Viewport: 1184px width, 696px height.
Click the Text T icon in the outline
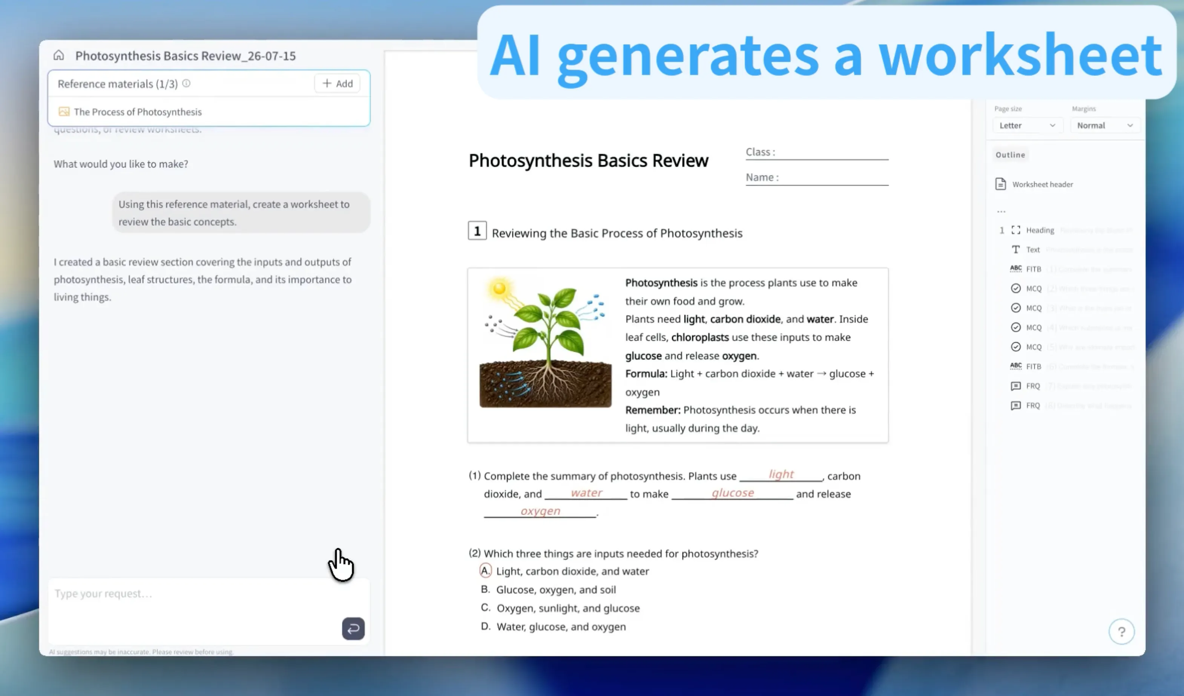[1016, 249]
